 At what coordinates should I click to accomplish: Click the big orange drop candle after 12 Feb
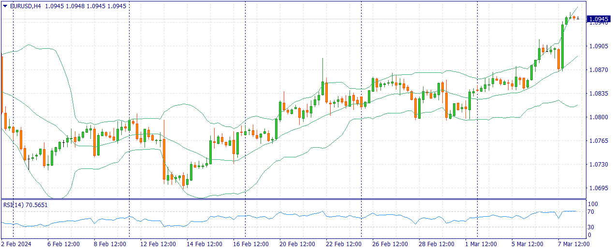(x=164, y=159)
